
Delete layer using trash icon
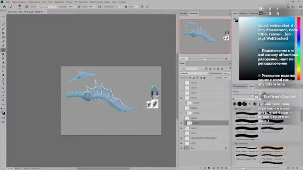tap(226, 168)
